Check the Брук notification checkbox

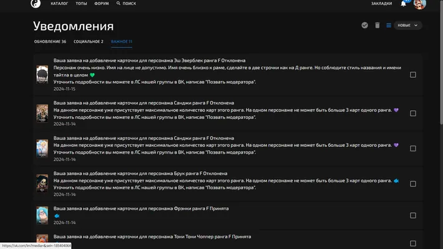pos(412,184)
